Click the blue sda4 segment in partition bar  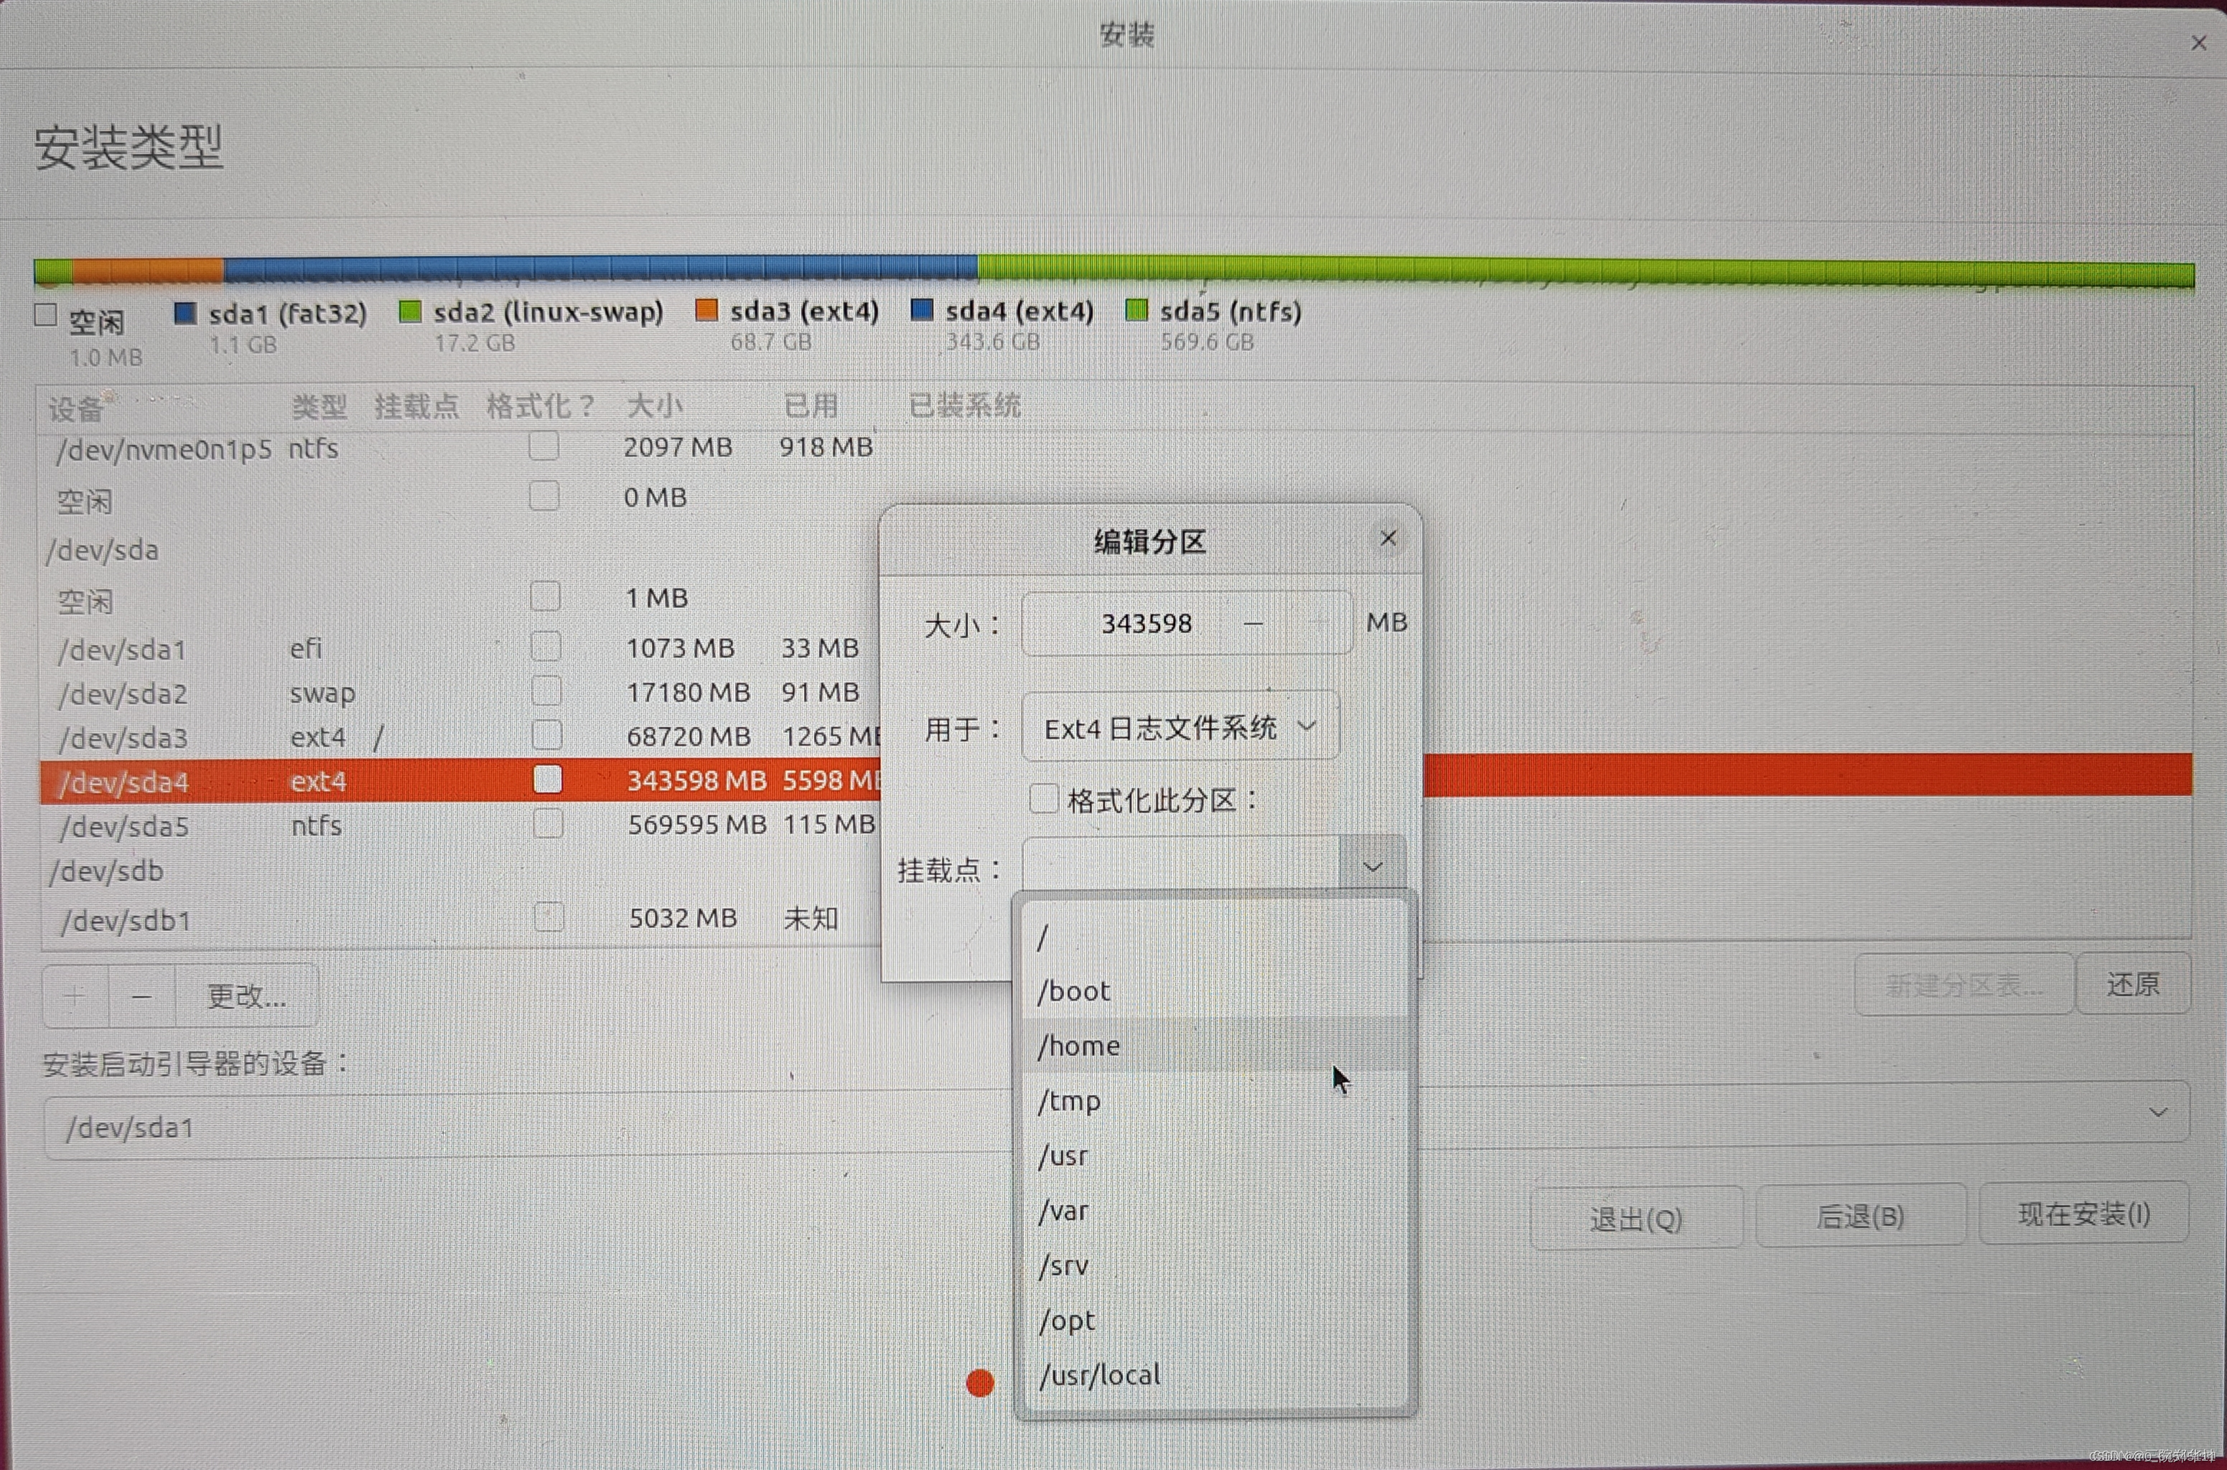point(600,269)
